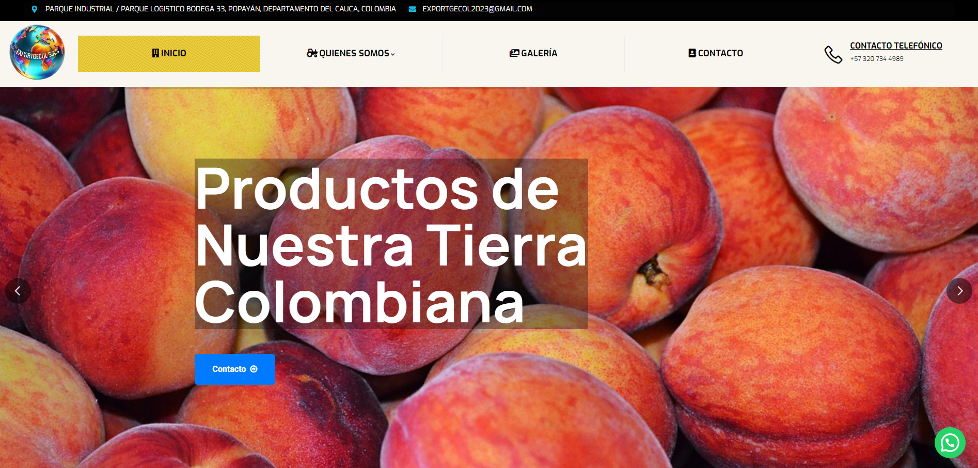Click the envelope email icon
The width and height of the screenshot is (978, 468).
412,9
